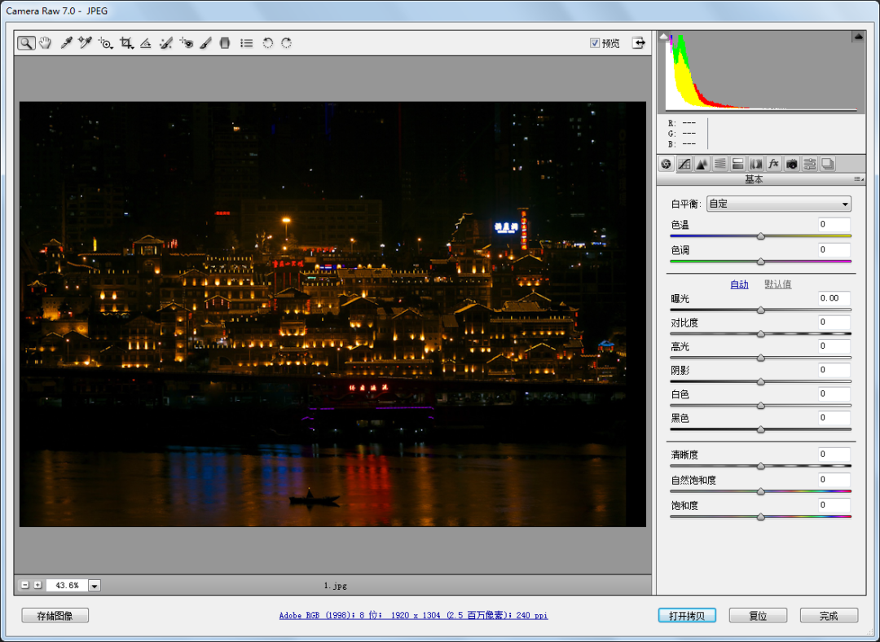The height and width of the screenshot is (642, 880).
Task: Click the 饱和度 slider handle
Action: [x=760, y=517]
